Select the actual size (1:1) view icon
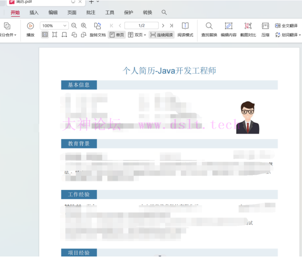 pos(45,35)
